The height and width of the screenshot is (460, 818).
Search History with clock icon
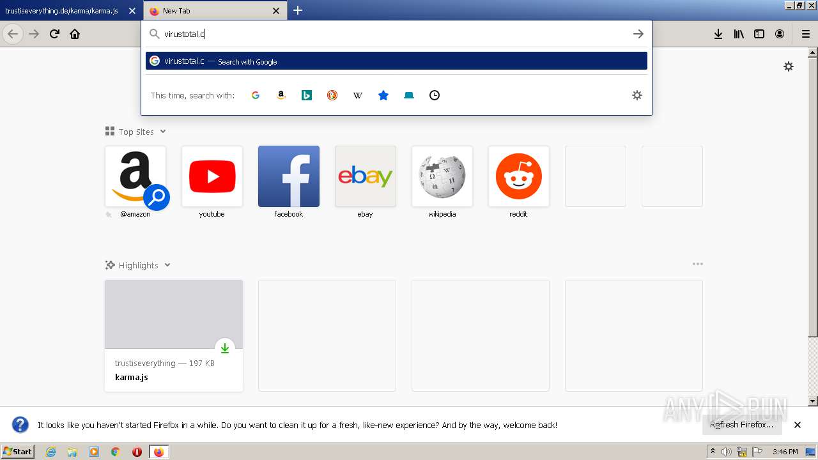click(435, 95)
